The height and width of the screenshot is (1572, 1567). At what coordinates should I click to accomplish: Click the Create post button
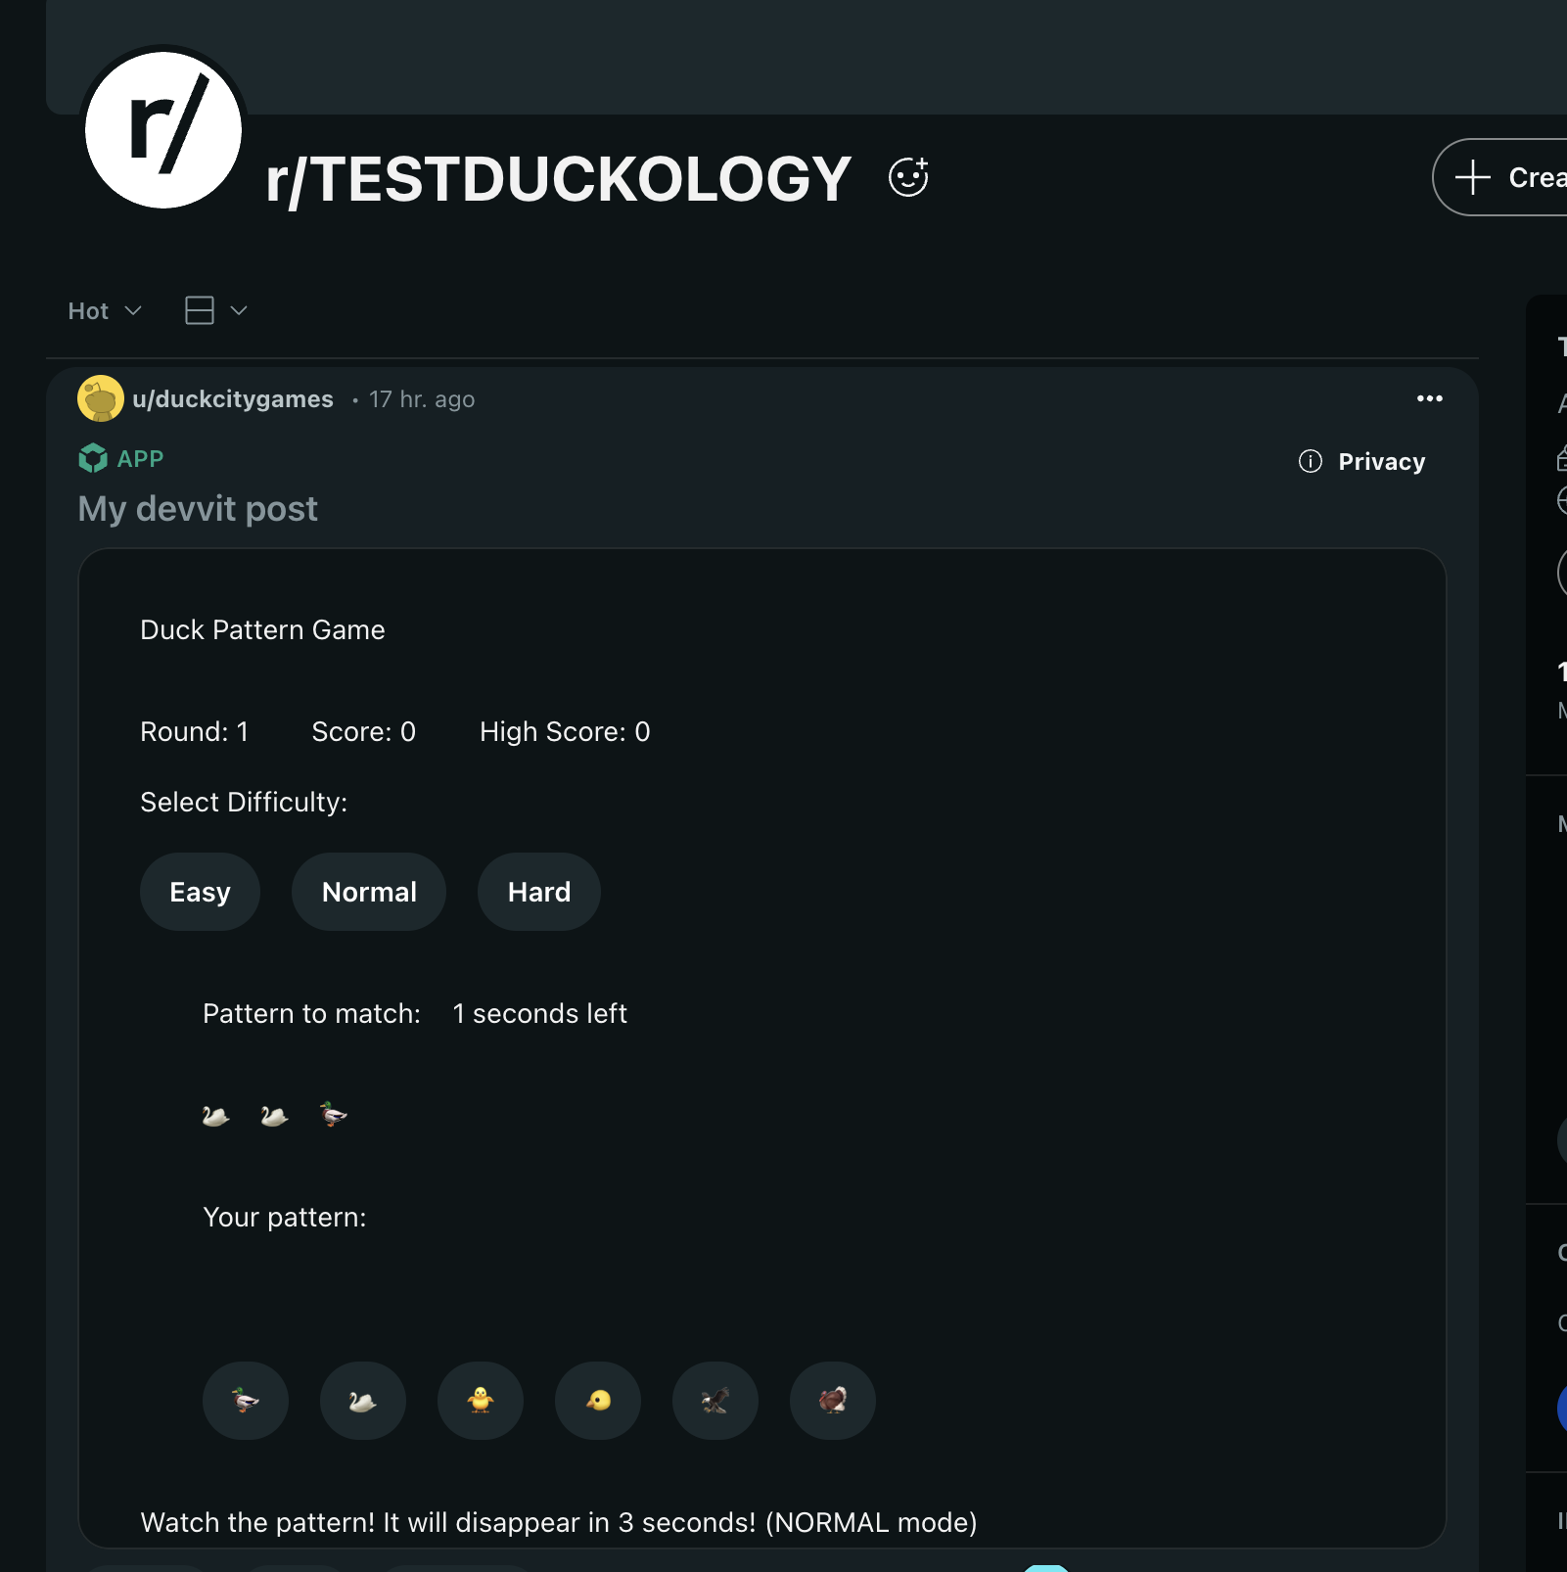pos(1500,177)
